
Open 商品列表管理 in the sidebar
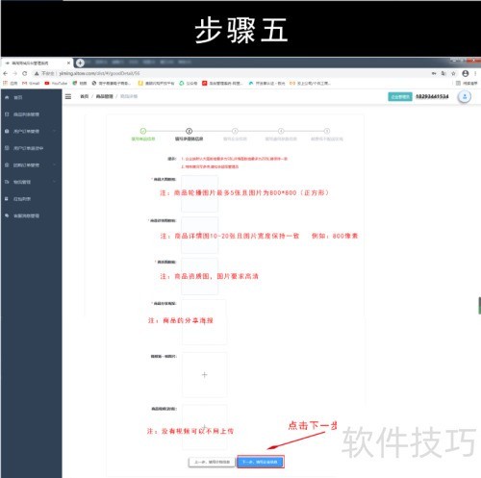point(26,114)
